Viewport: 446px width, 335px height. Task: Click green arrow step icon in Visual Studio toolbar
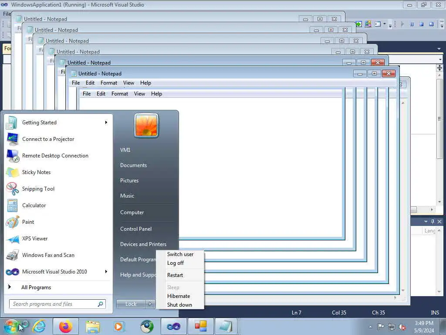(x=359, y=24)
